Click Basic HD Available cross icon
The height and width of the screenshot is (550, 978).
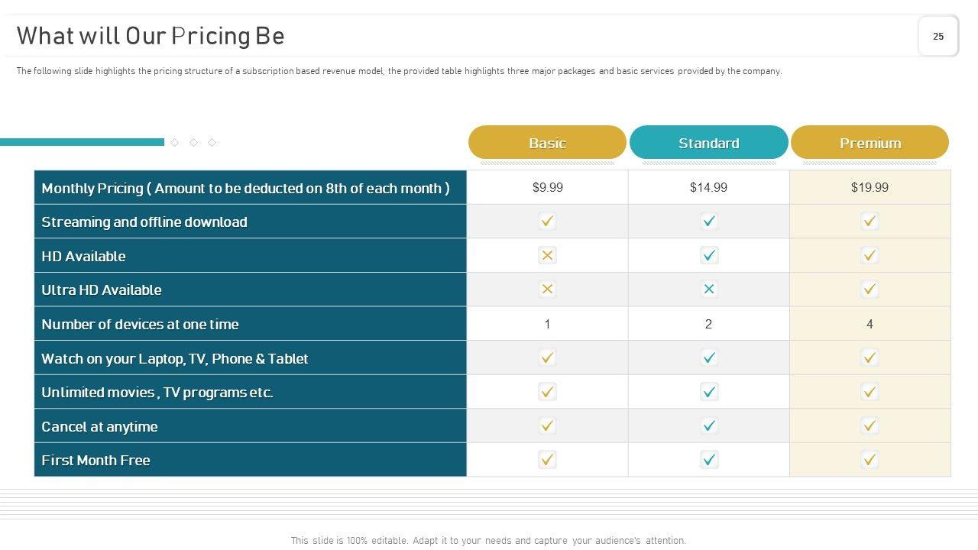[547, 256]
